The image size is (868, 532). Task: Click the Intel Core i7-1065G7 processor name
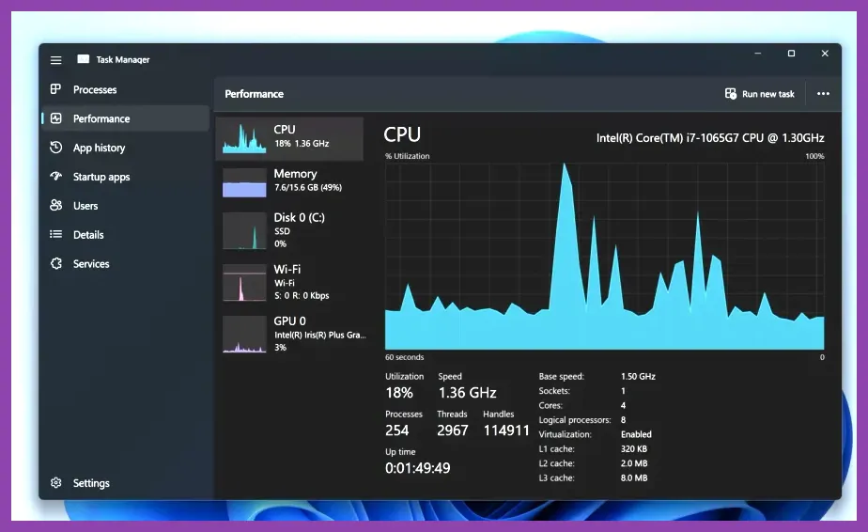coord(710,138)
